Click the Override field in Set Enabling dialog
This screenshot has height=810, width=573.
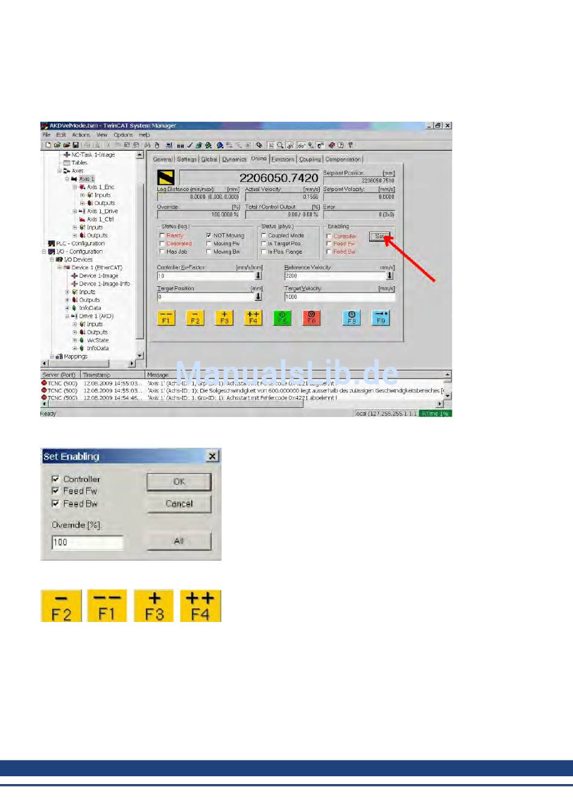[87, 542]
